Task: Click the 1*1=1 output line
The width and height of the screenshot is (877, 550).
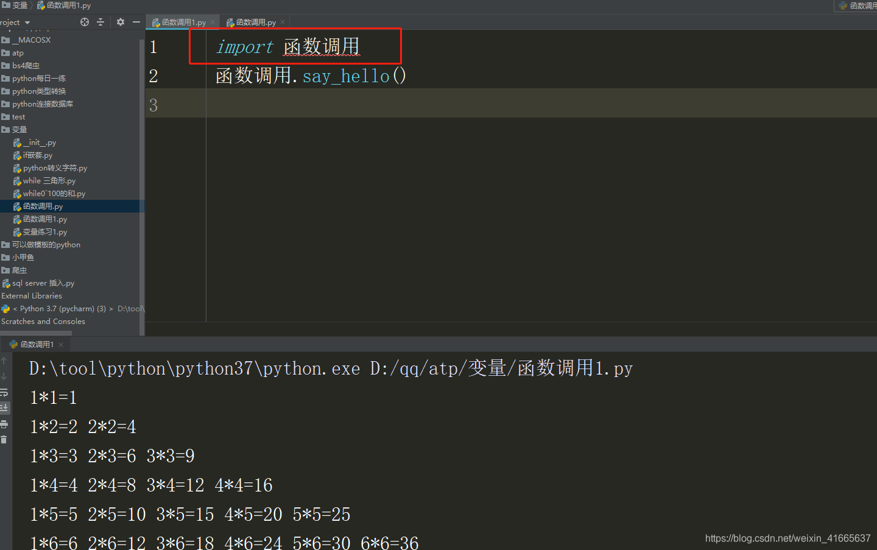Action: click(54, 398)
